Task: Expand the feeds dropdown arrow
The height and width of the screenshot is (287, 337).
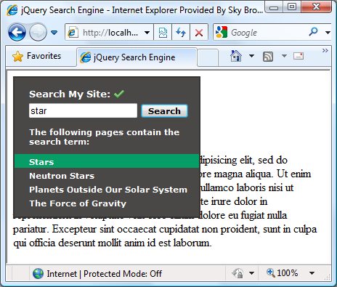Action: pyautogui.click(x=284, y=56)
